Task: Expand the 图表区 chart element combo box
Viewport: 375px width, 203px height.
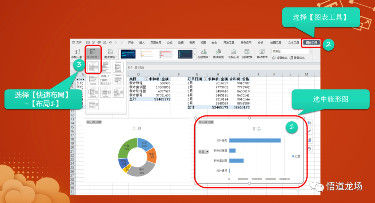Action: 310,51
